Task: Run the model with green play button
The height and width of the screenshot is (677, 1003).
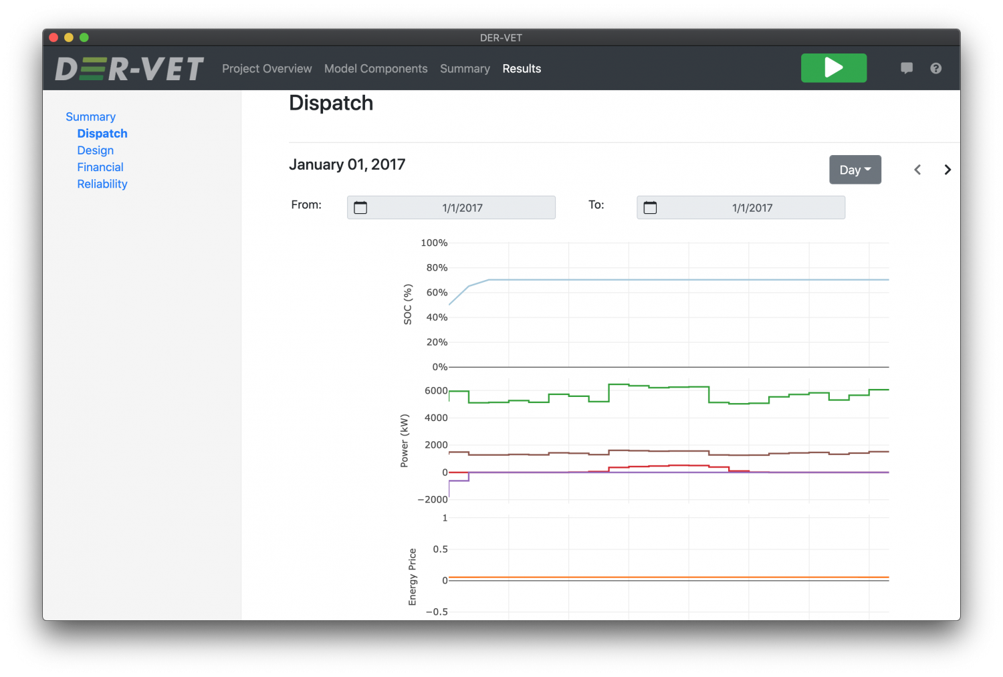Action: point(833,67)
